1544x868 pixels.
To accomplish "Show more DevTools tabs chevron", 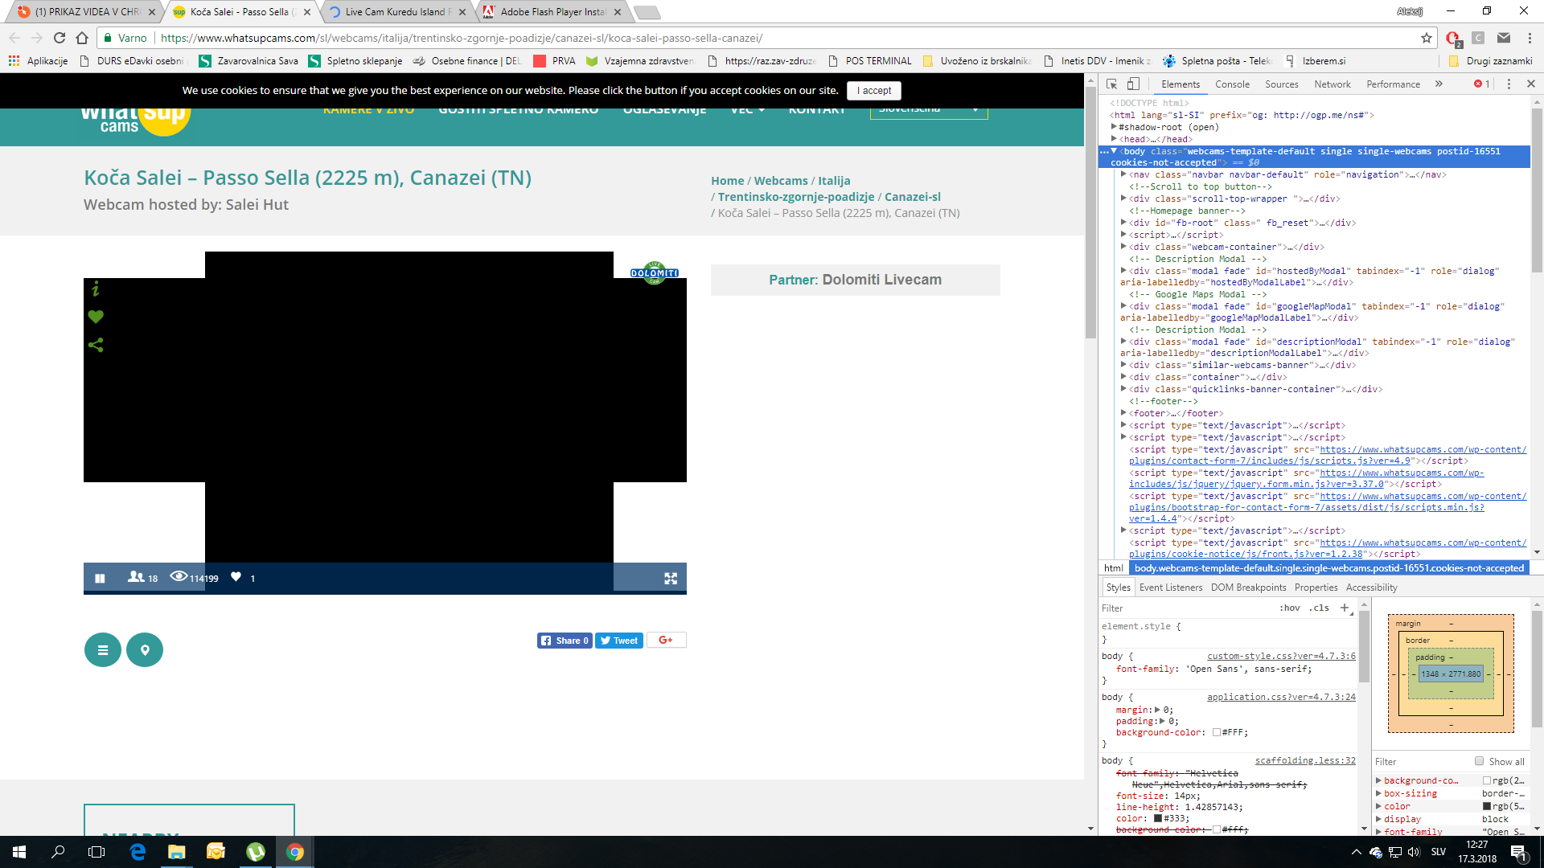I will click(x=1439, y=84).
